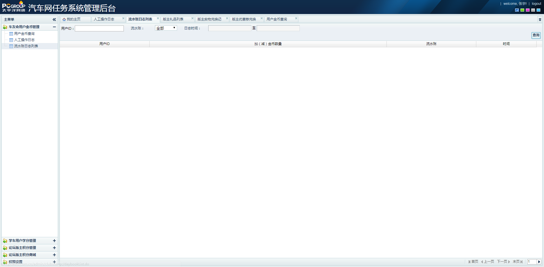Switch to the 版主实物兑换记 tab
This screenshot has height=267, width=544.
click(x=209, y=19)
